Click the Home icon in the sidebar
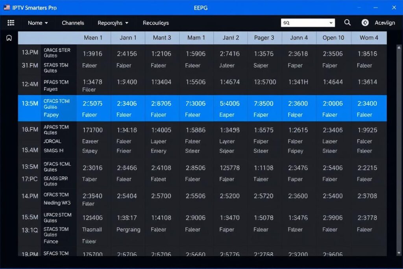Screen dimensions: 403x269 coord(9,38)
